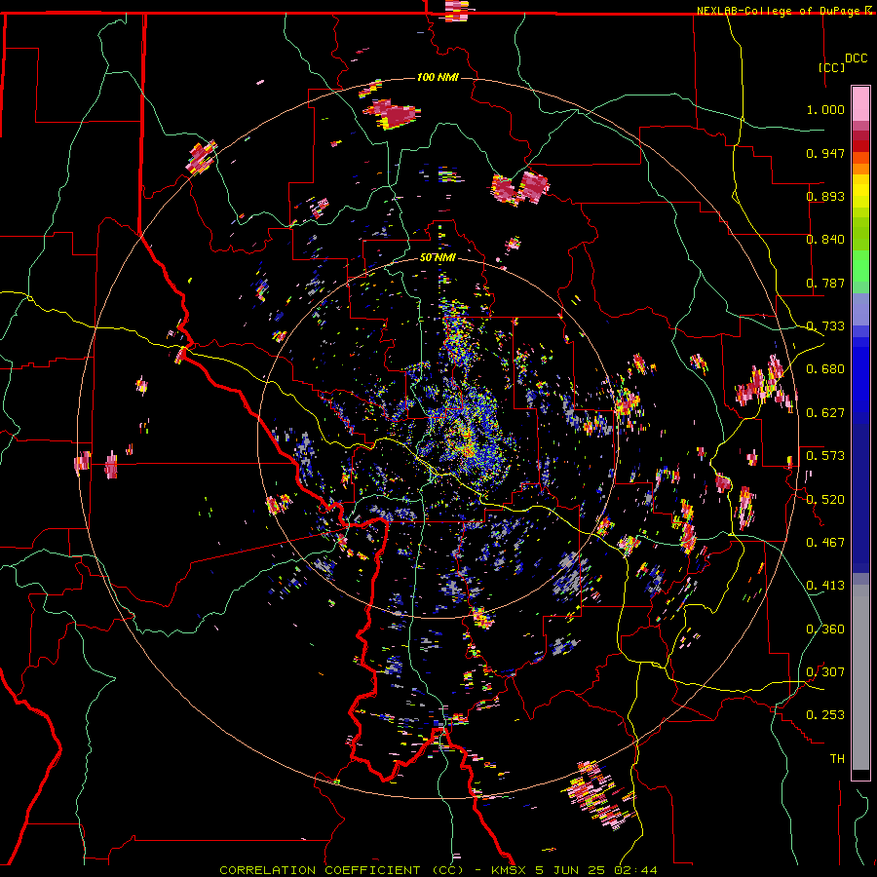Select the "1.000" value on the color scale
The image size is (877, 877).
click(825, 109)
